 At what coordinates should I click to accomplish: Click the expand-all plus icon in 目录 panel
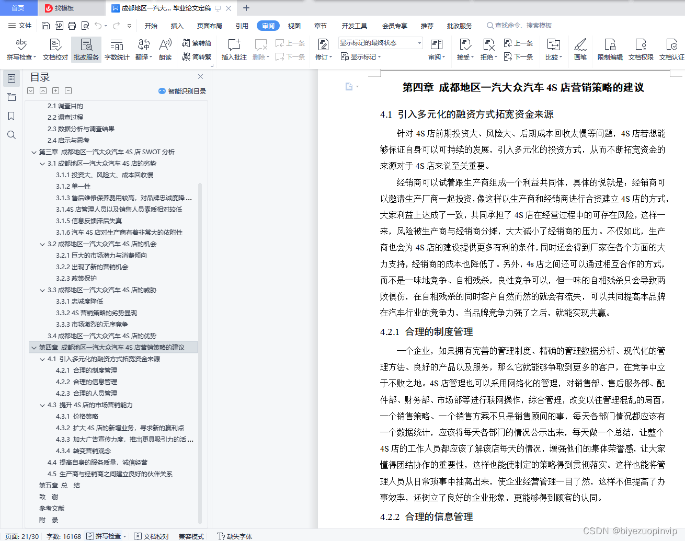[56, 90]
